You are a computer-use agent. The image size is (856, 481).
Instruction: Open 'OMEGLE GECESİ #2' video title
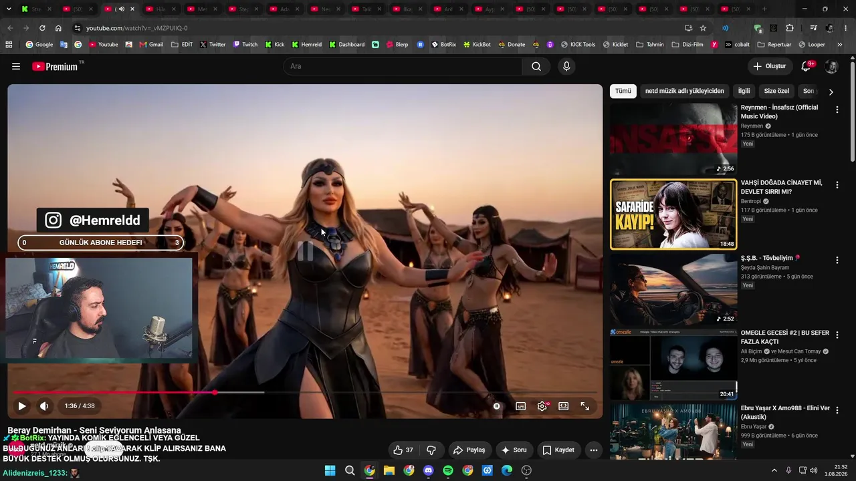(785, 337)
